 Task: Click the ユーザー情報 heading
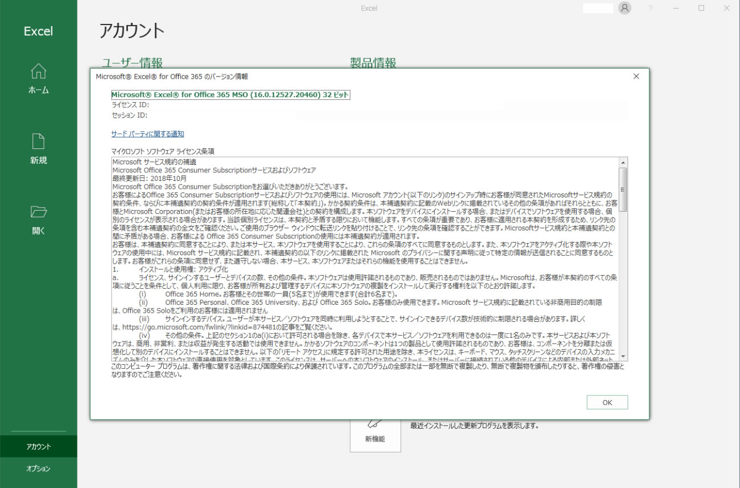(132, 63)
